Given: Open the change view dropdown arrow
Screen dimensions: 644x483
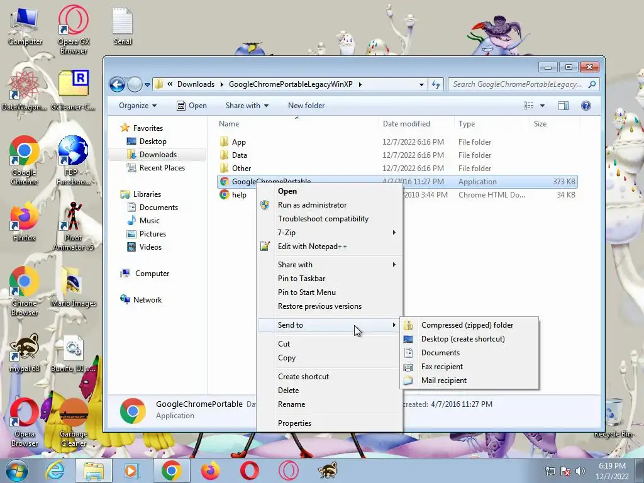Looking at the screenshot, I should (542, 106).
